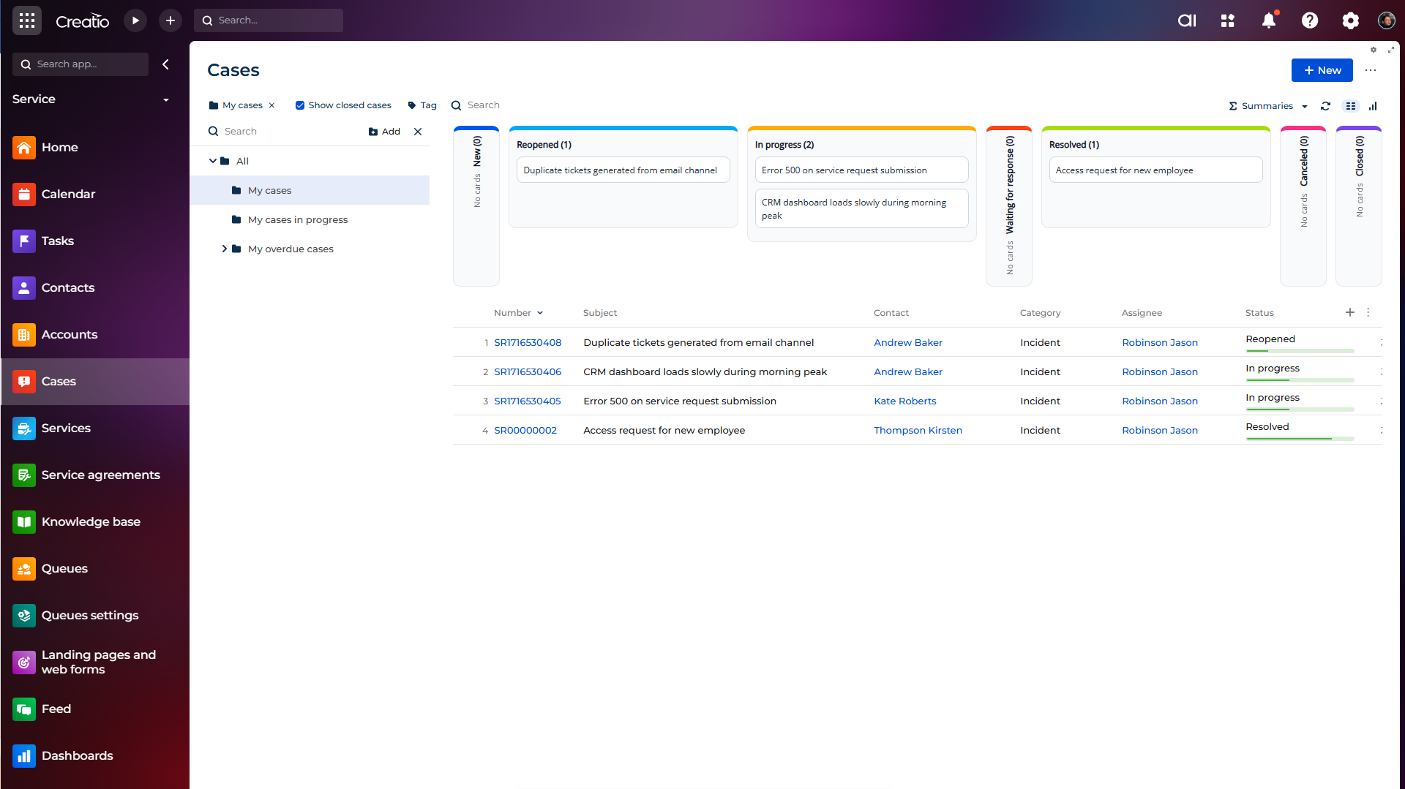Open the app launcher grid icon
Screen dimensions: 1405x789
click(x=27, y=20)
